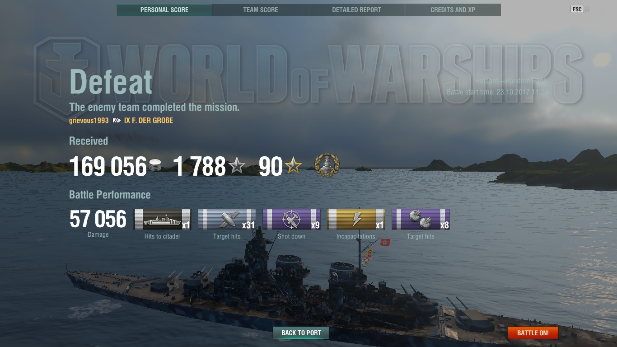
Task: Select the Personal Score tab
Action: pyautogui.click(x=164, y=9)
